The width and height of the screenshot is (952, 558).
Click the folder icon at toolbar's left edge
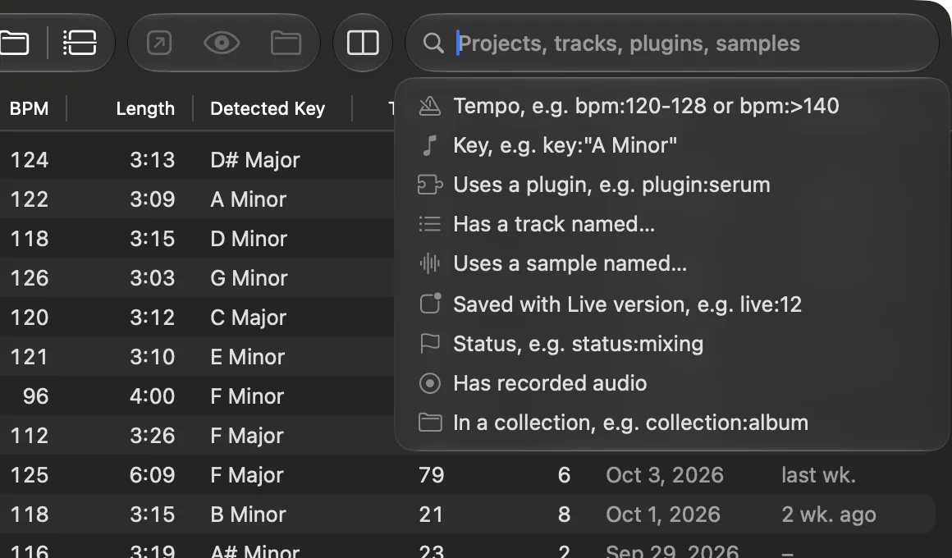point(14,43)
